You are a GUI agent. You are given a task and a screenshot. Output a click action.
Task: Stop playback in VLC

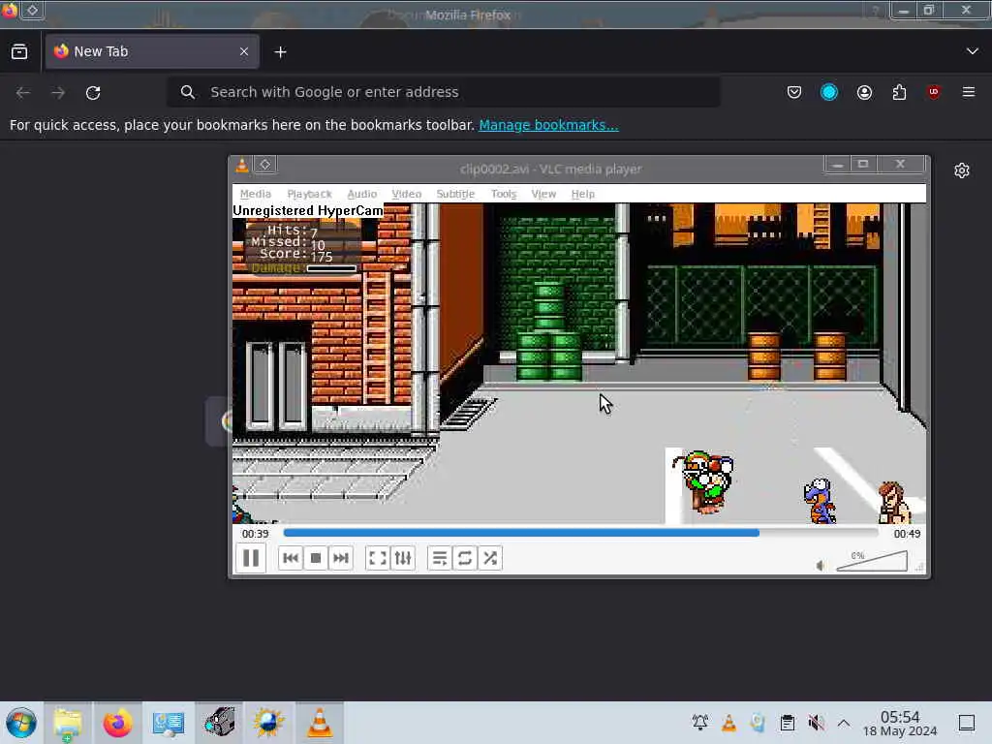(x=316, y=558)
